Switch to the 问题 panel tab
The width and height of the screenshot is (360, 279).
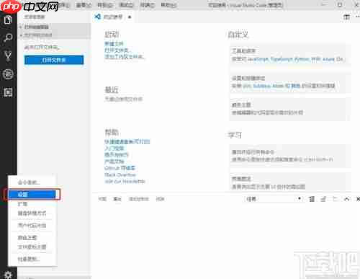[x=102, y=199]
